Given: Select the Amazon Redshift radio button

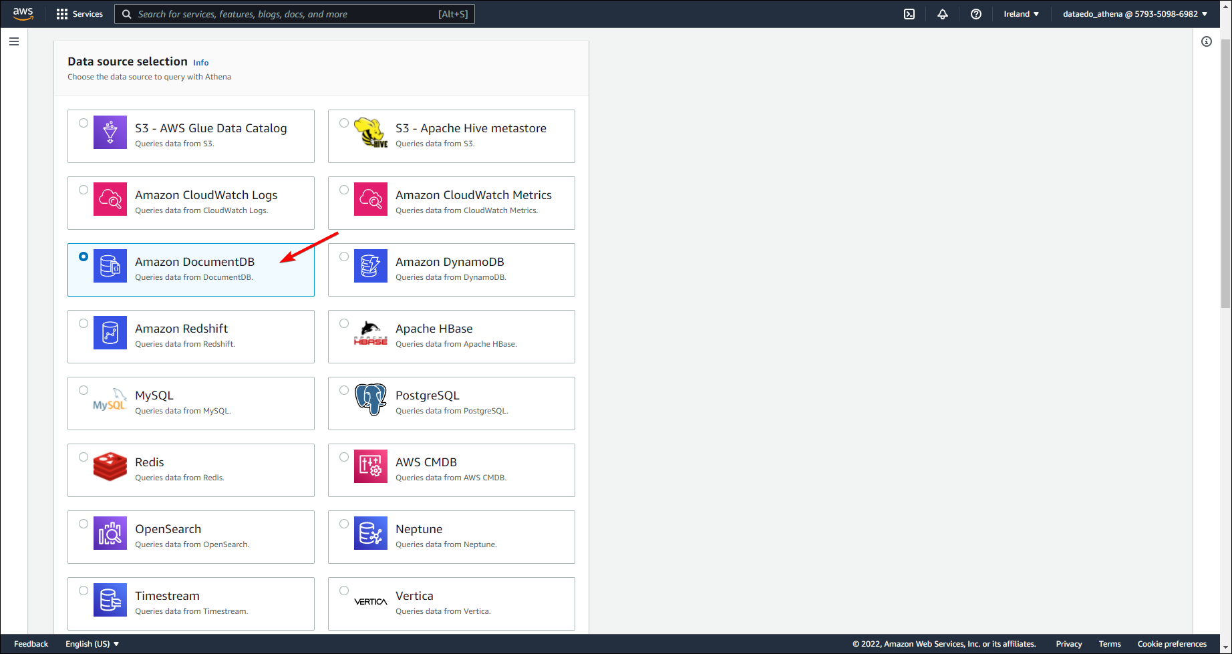Looking at the screenshot, I should (x=84, y=323).
